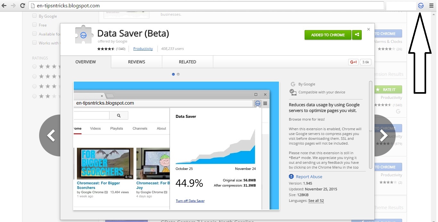Open the Chrome hamburger menu
The width and height of the screenshot is (438, 222).
431,5
